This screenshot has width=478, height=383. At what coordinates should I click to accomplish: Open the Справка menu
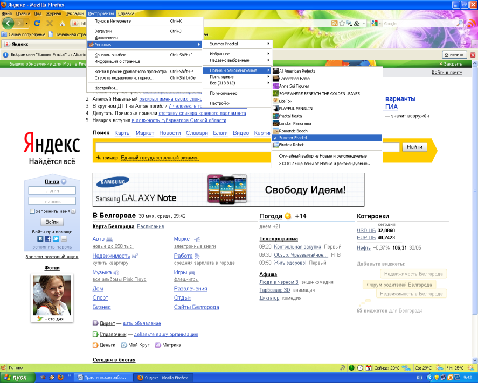pyautogui.click(x=126, y=13)
